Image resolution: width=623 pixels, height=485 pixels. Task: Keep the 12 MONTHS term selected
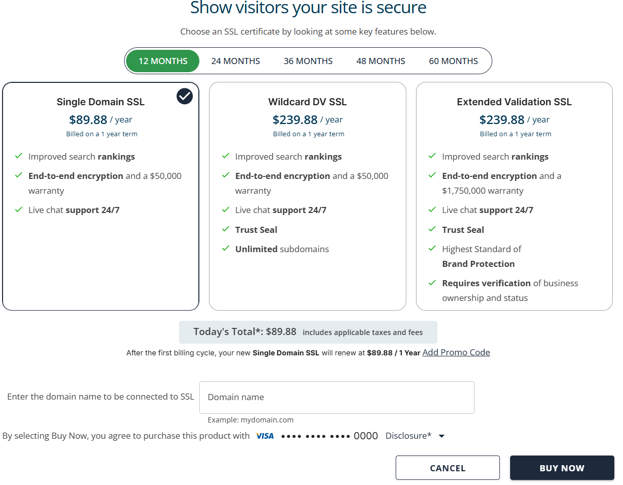(x=163, y=60)
